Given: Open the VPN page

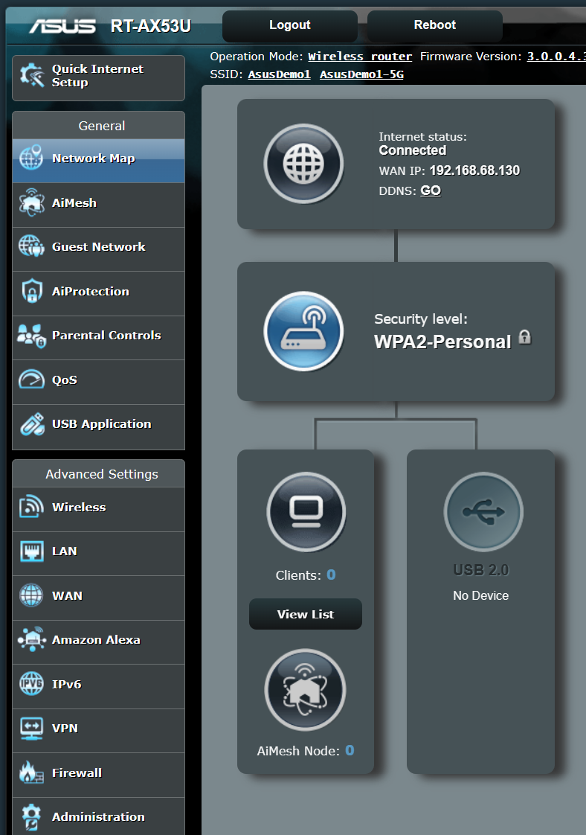Looking at the screenshot, I should click(98, 730).
